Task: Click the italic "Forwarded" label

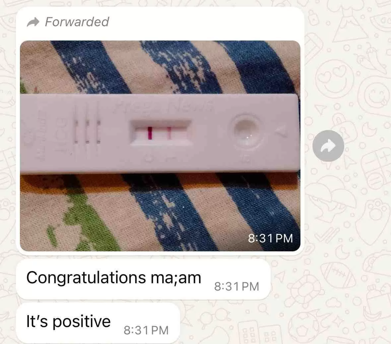Action: [x=77, y=22]
